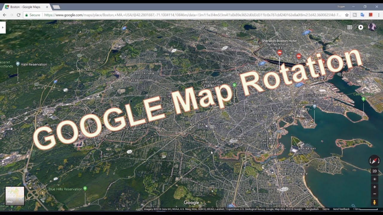Click the '1b' browser extension icon
This screenshot has width=383, height=215.
(355, 15)
